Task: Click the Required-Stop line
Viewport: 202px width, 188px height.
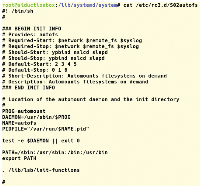Action: point(70,46)
